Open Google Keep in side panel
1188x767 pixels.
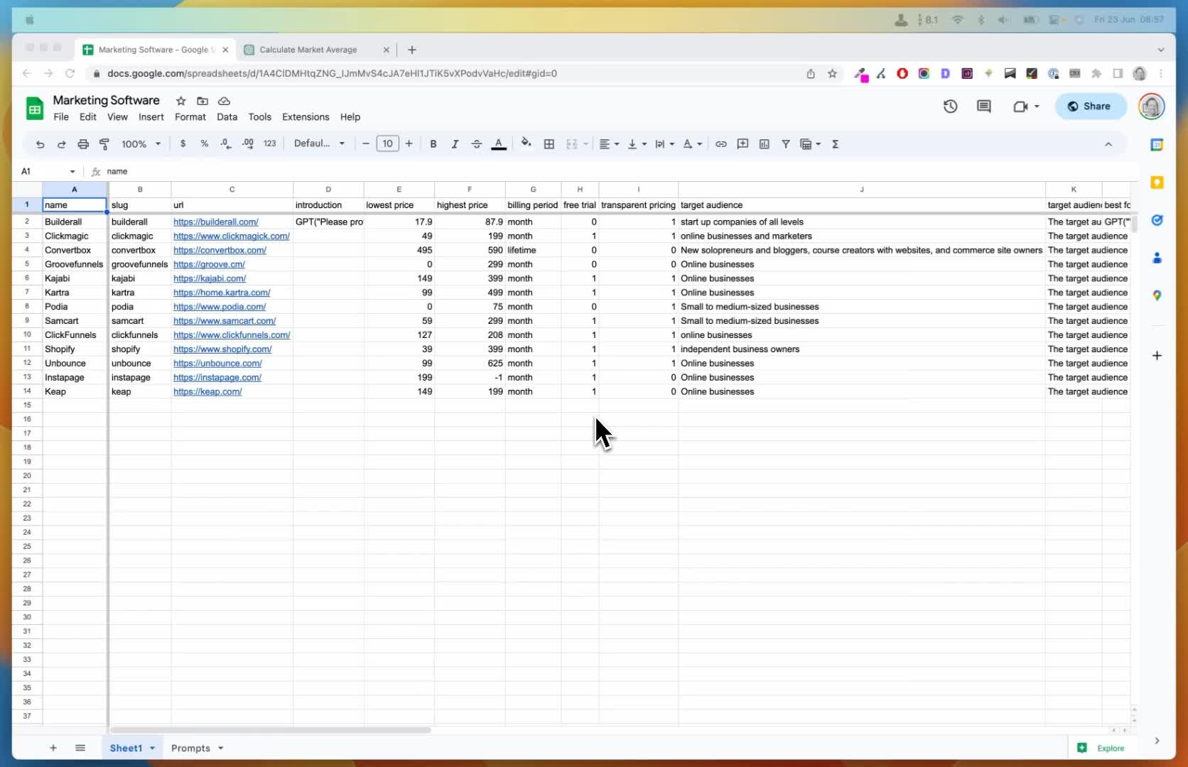tap(1157, 183)
